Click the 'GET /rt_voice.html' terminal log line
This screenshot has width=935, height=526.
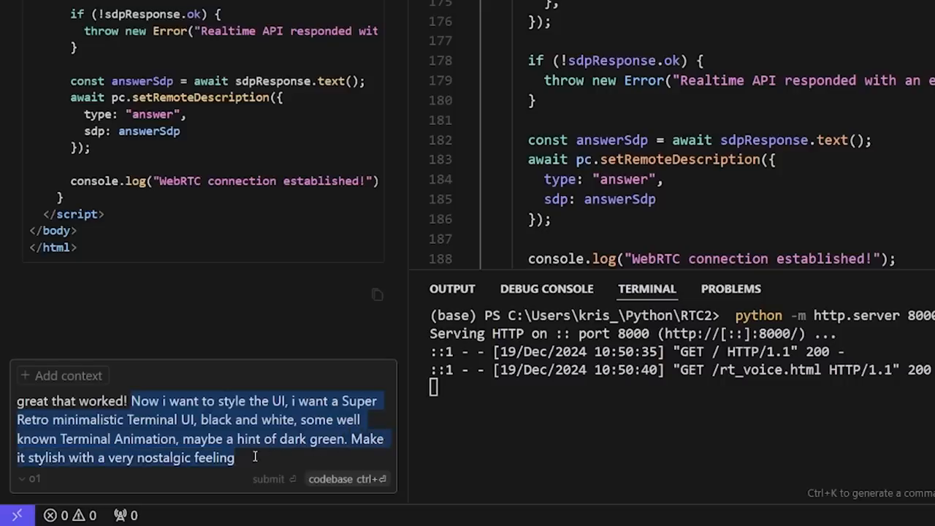tap(680, 370)
